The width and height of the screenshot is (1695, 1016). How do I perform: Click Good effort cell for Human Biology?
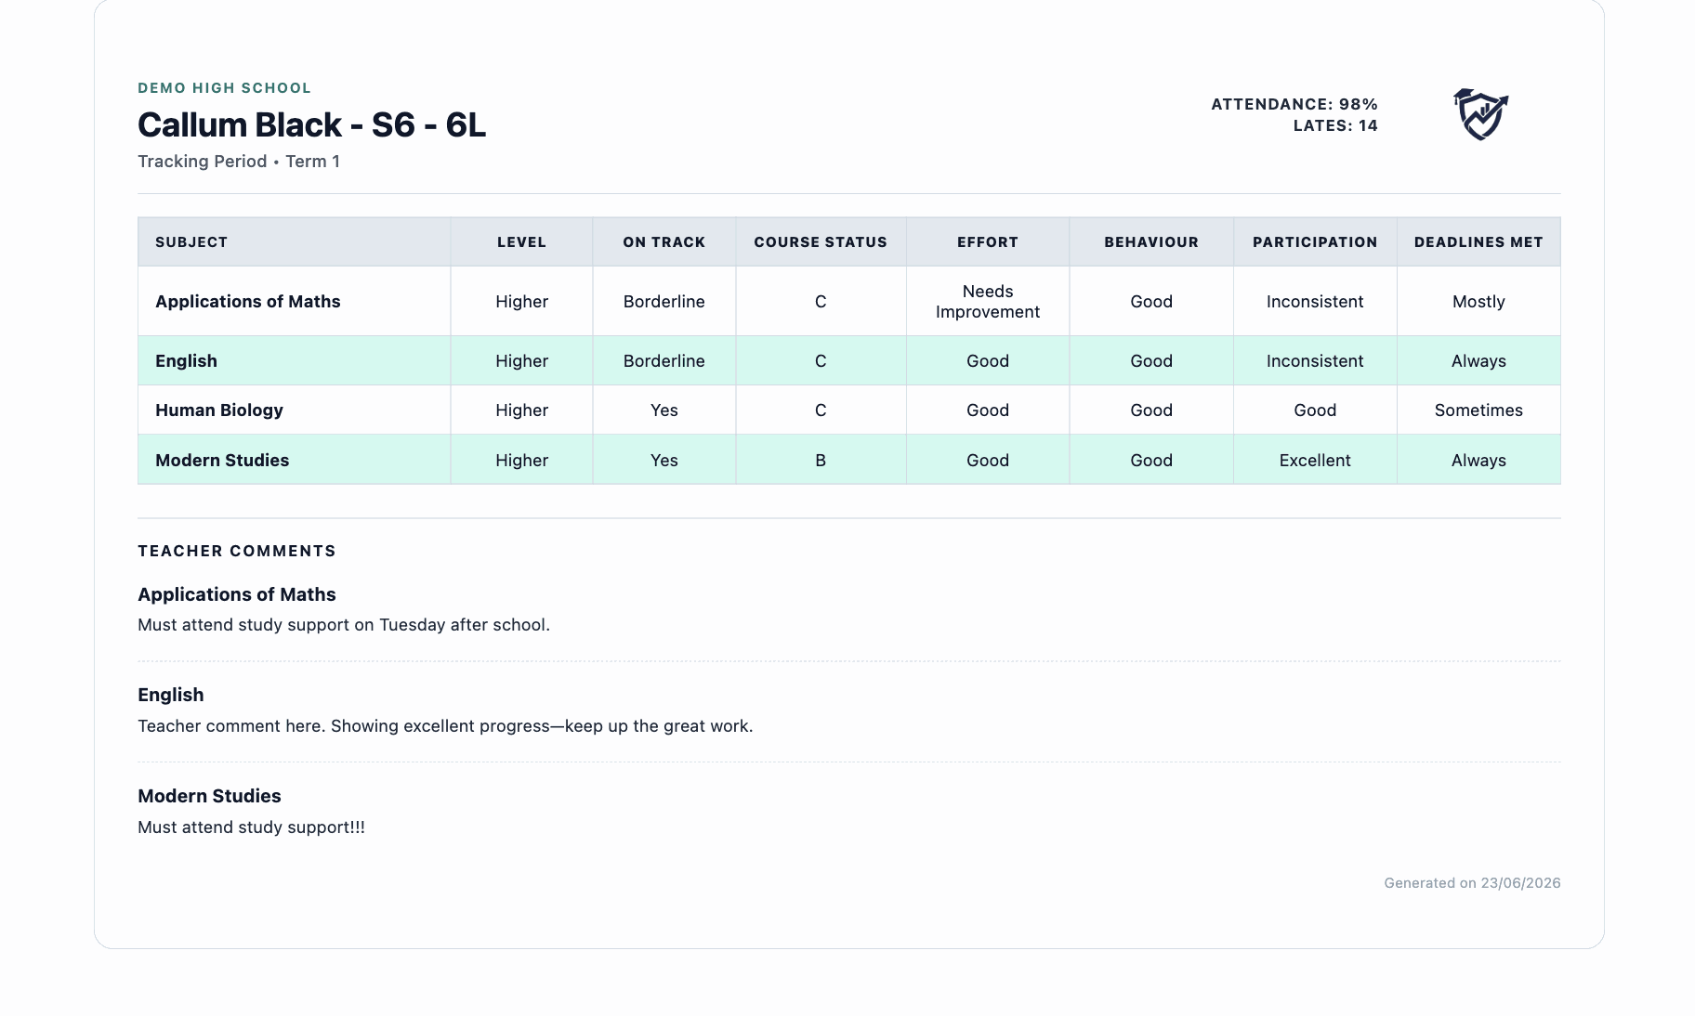pyautogui.click(x=988, y=410)
